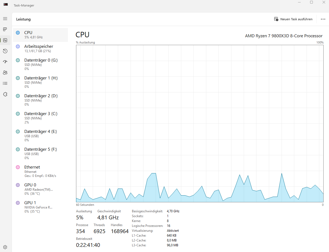
Task: Select Datenträger 2 (D:)
Action: pyautogui.click(x=40, y=100)
